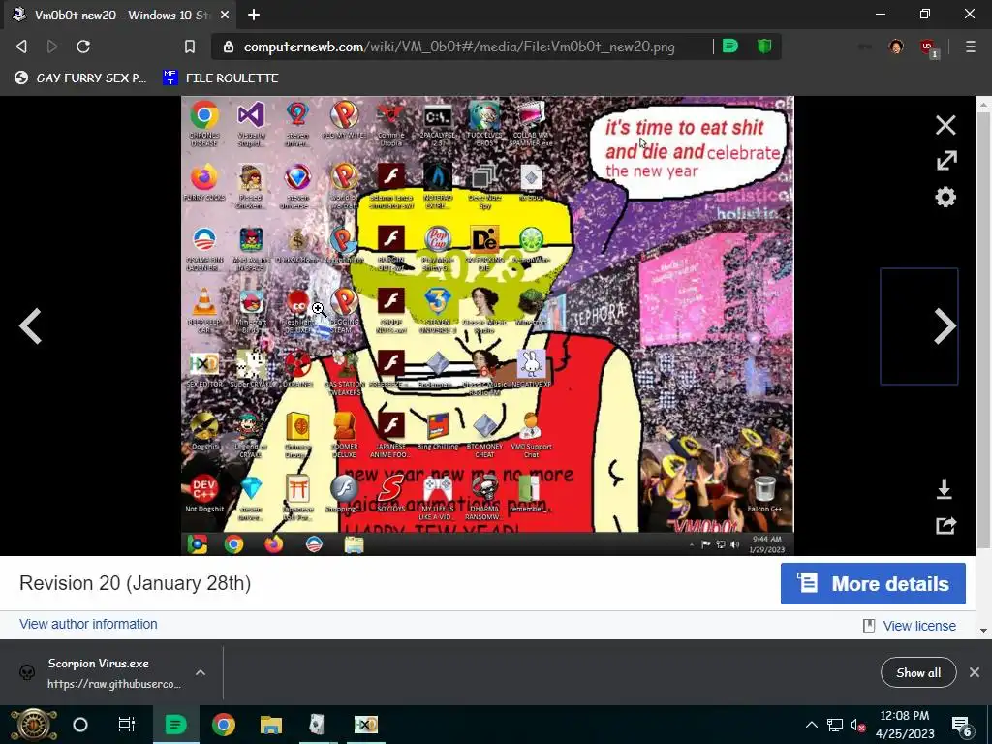Viewport: 992px width, 744px height.
Task: Open the taskbar volume control
Action: click(x=857, y=725)
